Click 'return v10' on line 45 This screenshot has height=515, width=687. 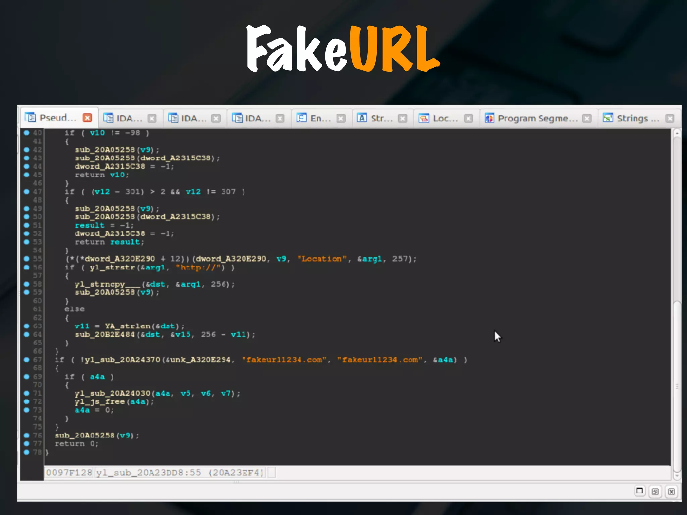click(x=102, y=175)
